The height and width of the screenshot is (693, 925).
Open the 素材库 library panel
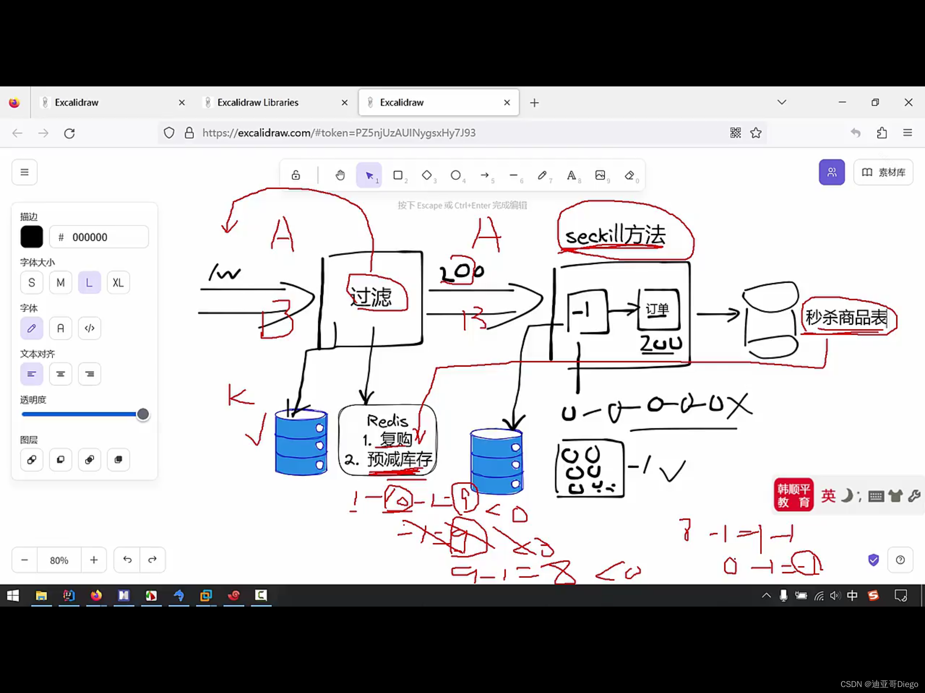[x=883, y=172]
